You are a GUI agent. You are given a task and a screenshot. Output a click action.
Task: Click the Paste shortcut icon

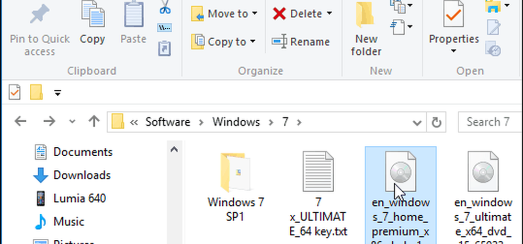point(165,48)
